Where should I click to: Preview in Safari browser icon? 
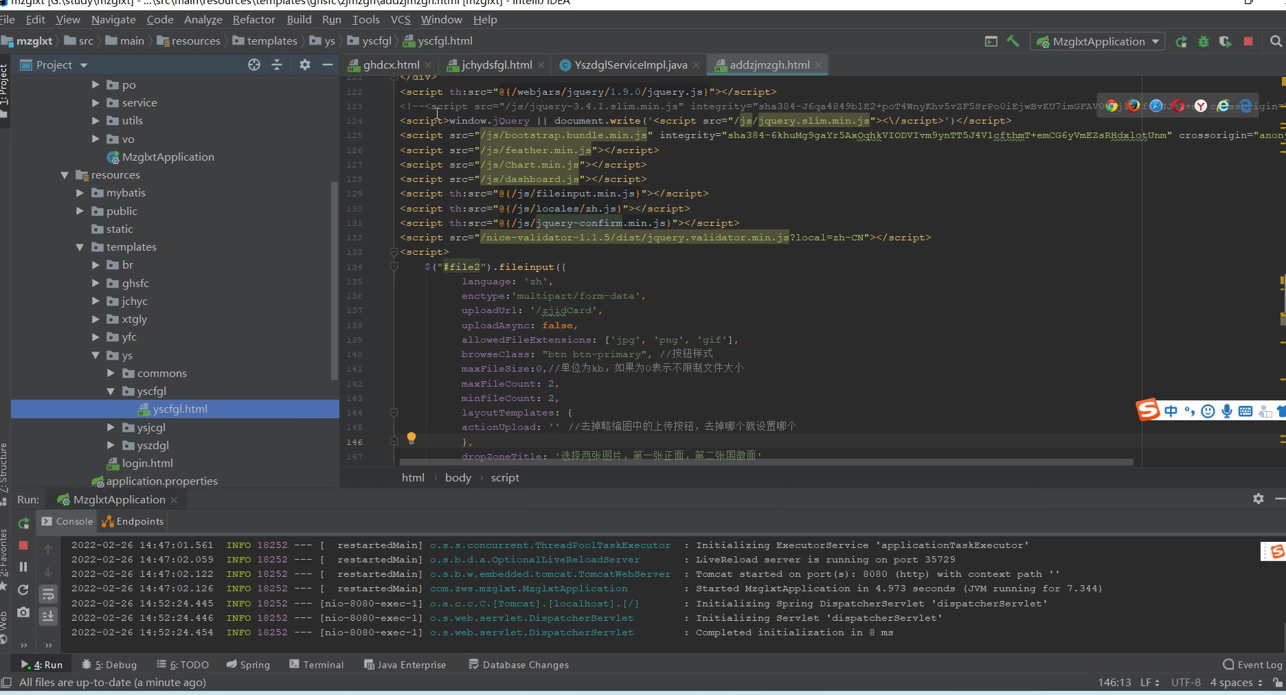click(1156, 106)
